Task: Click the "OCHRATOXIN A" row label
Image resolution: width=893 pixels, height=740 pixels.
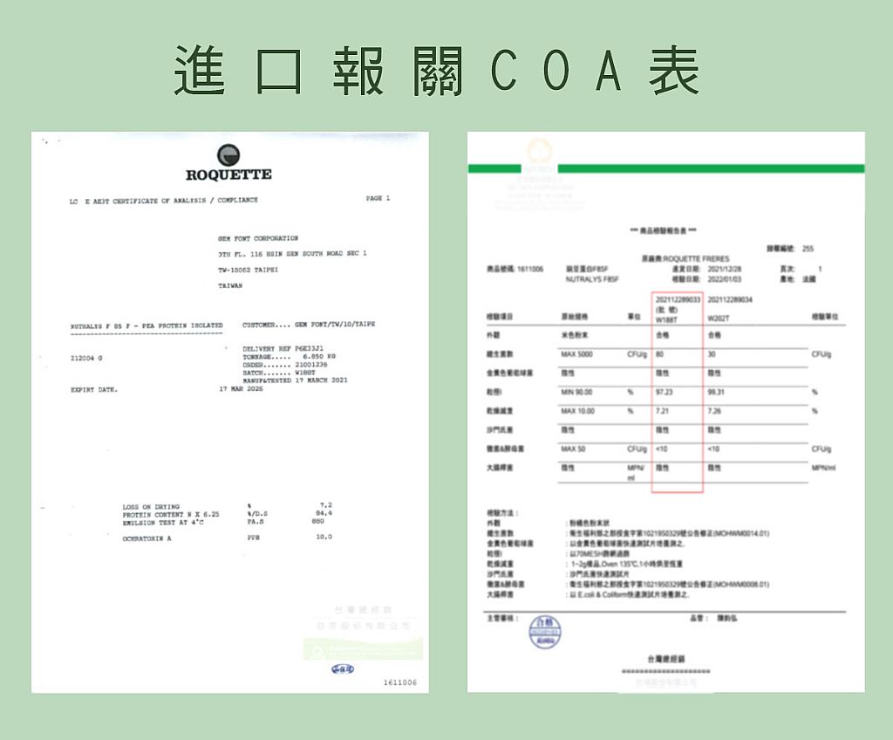Action: (147, 538)
